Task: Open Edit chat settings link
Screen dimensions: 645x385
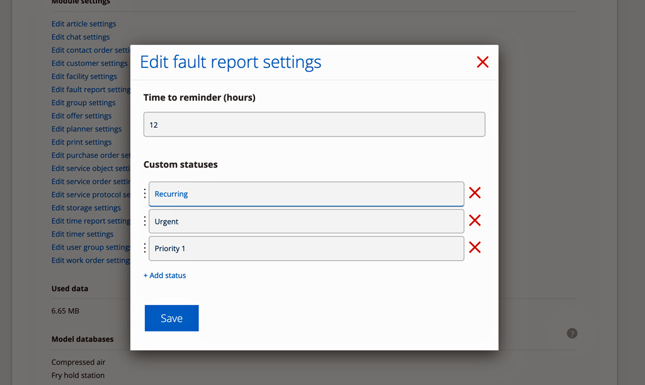Action: coord(81,37)
